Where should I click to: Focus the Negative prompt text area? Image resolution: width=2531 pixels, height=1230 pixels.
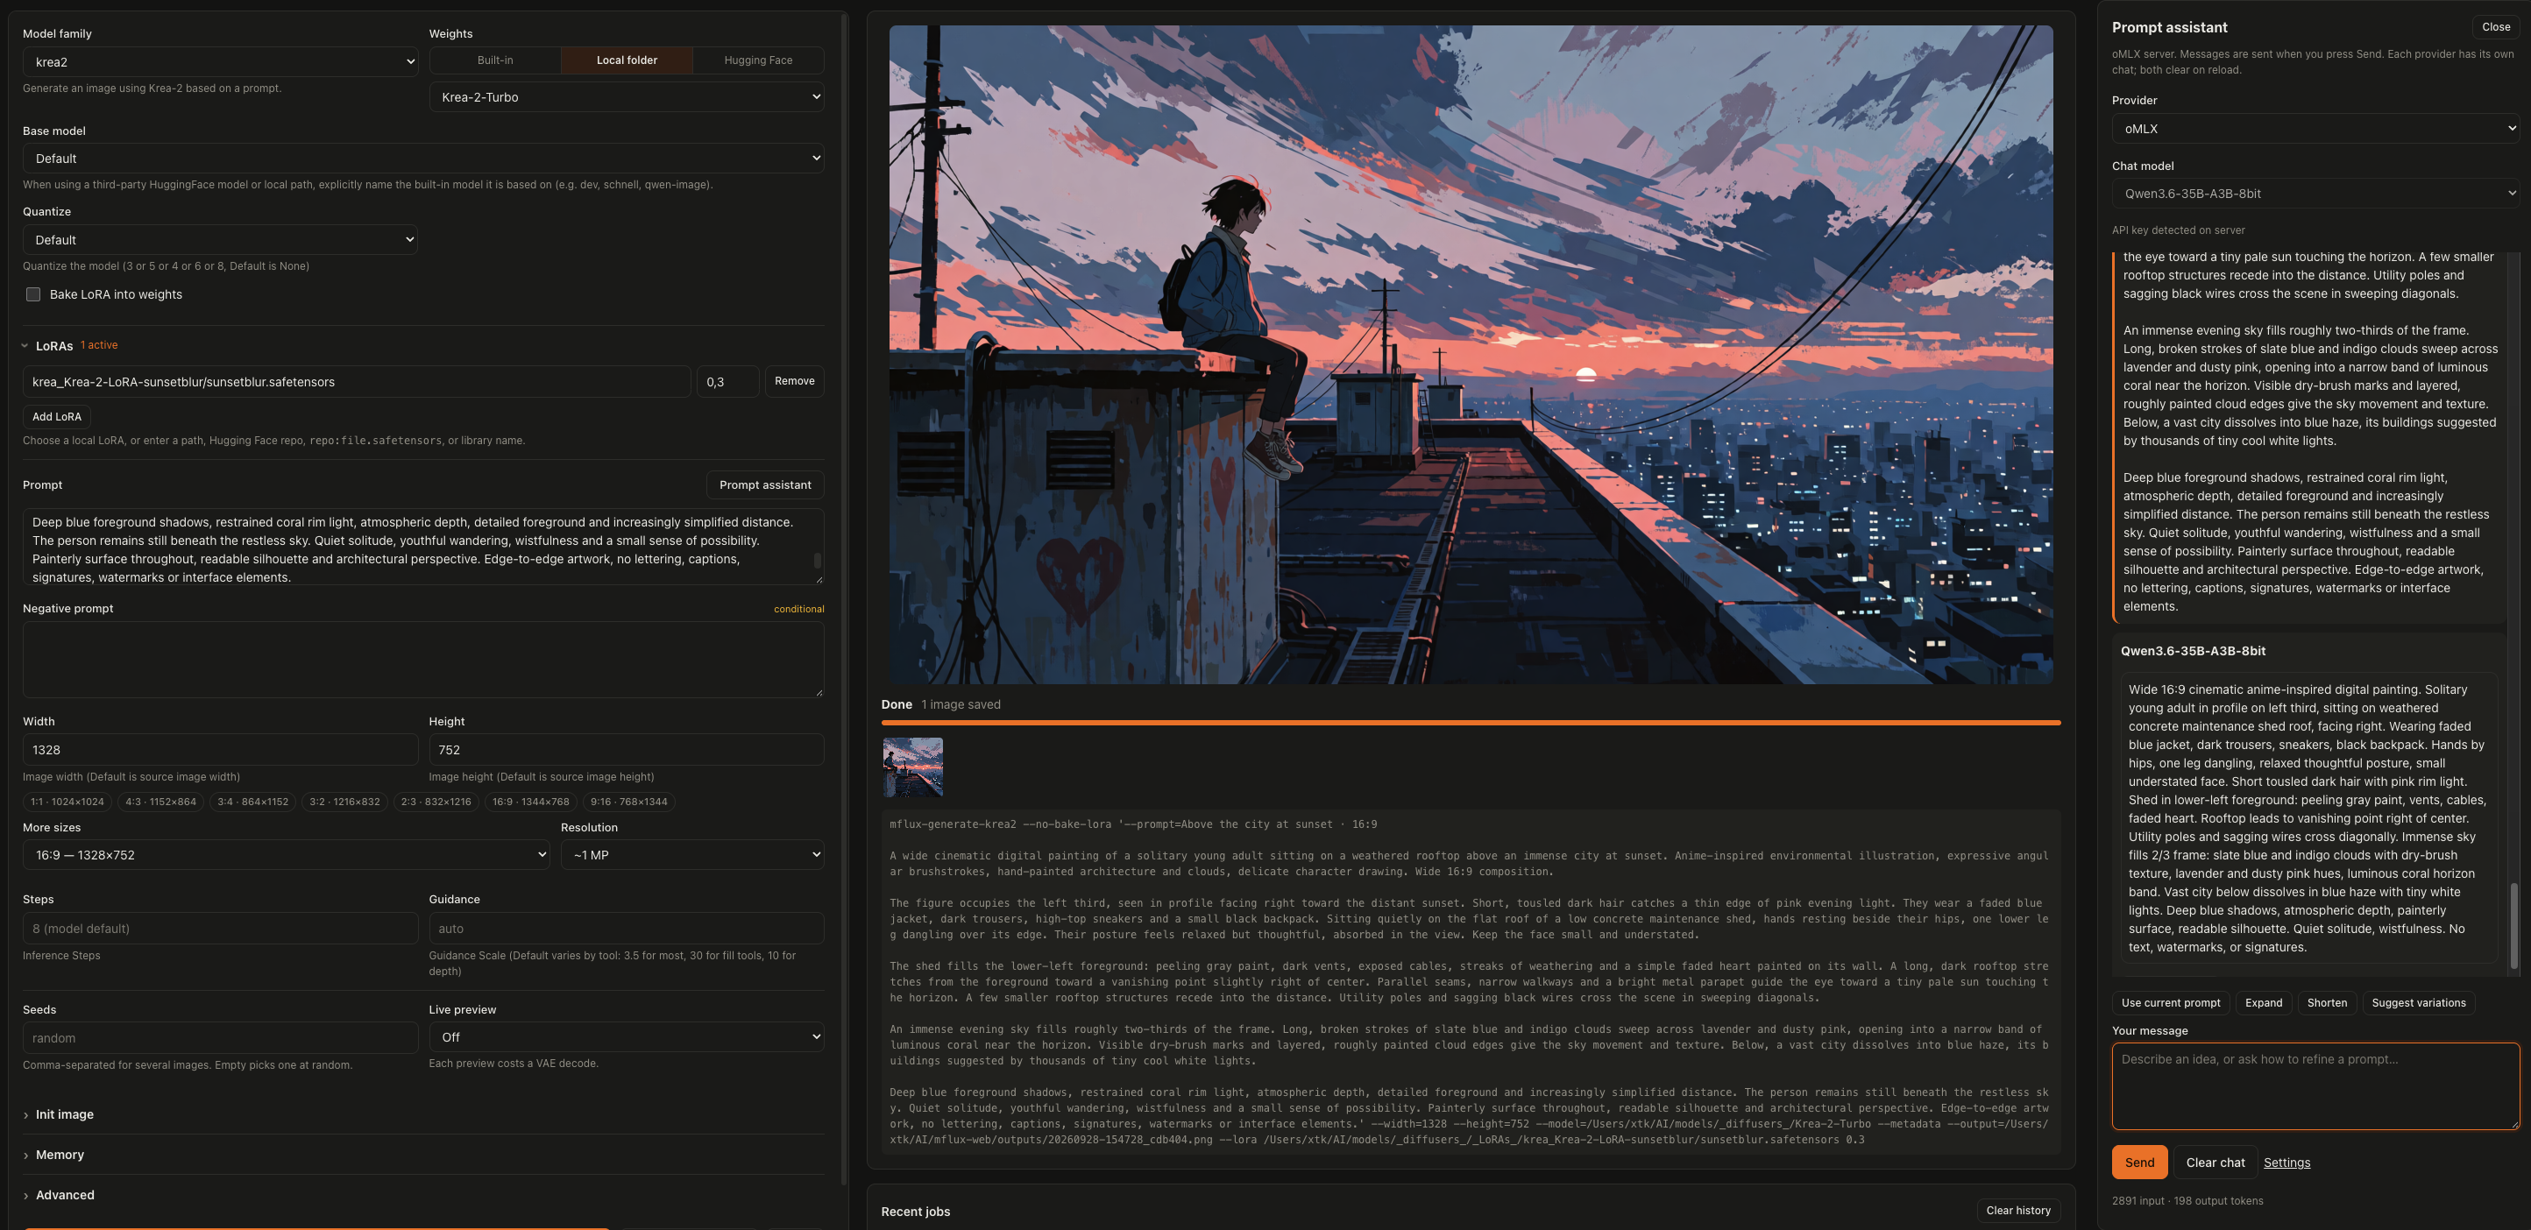423,659
